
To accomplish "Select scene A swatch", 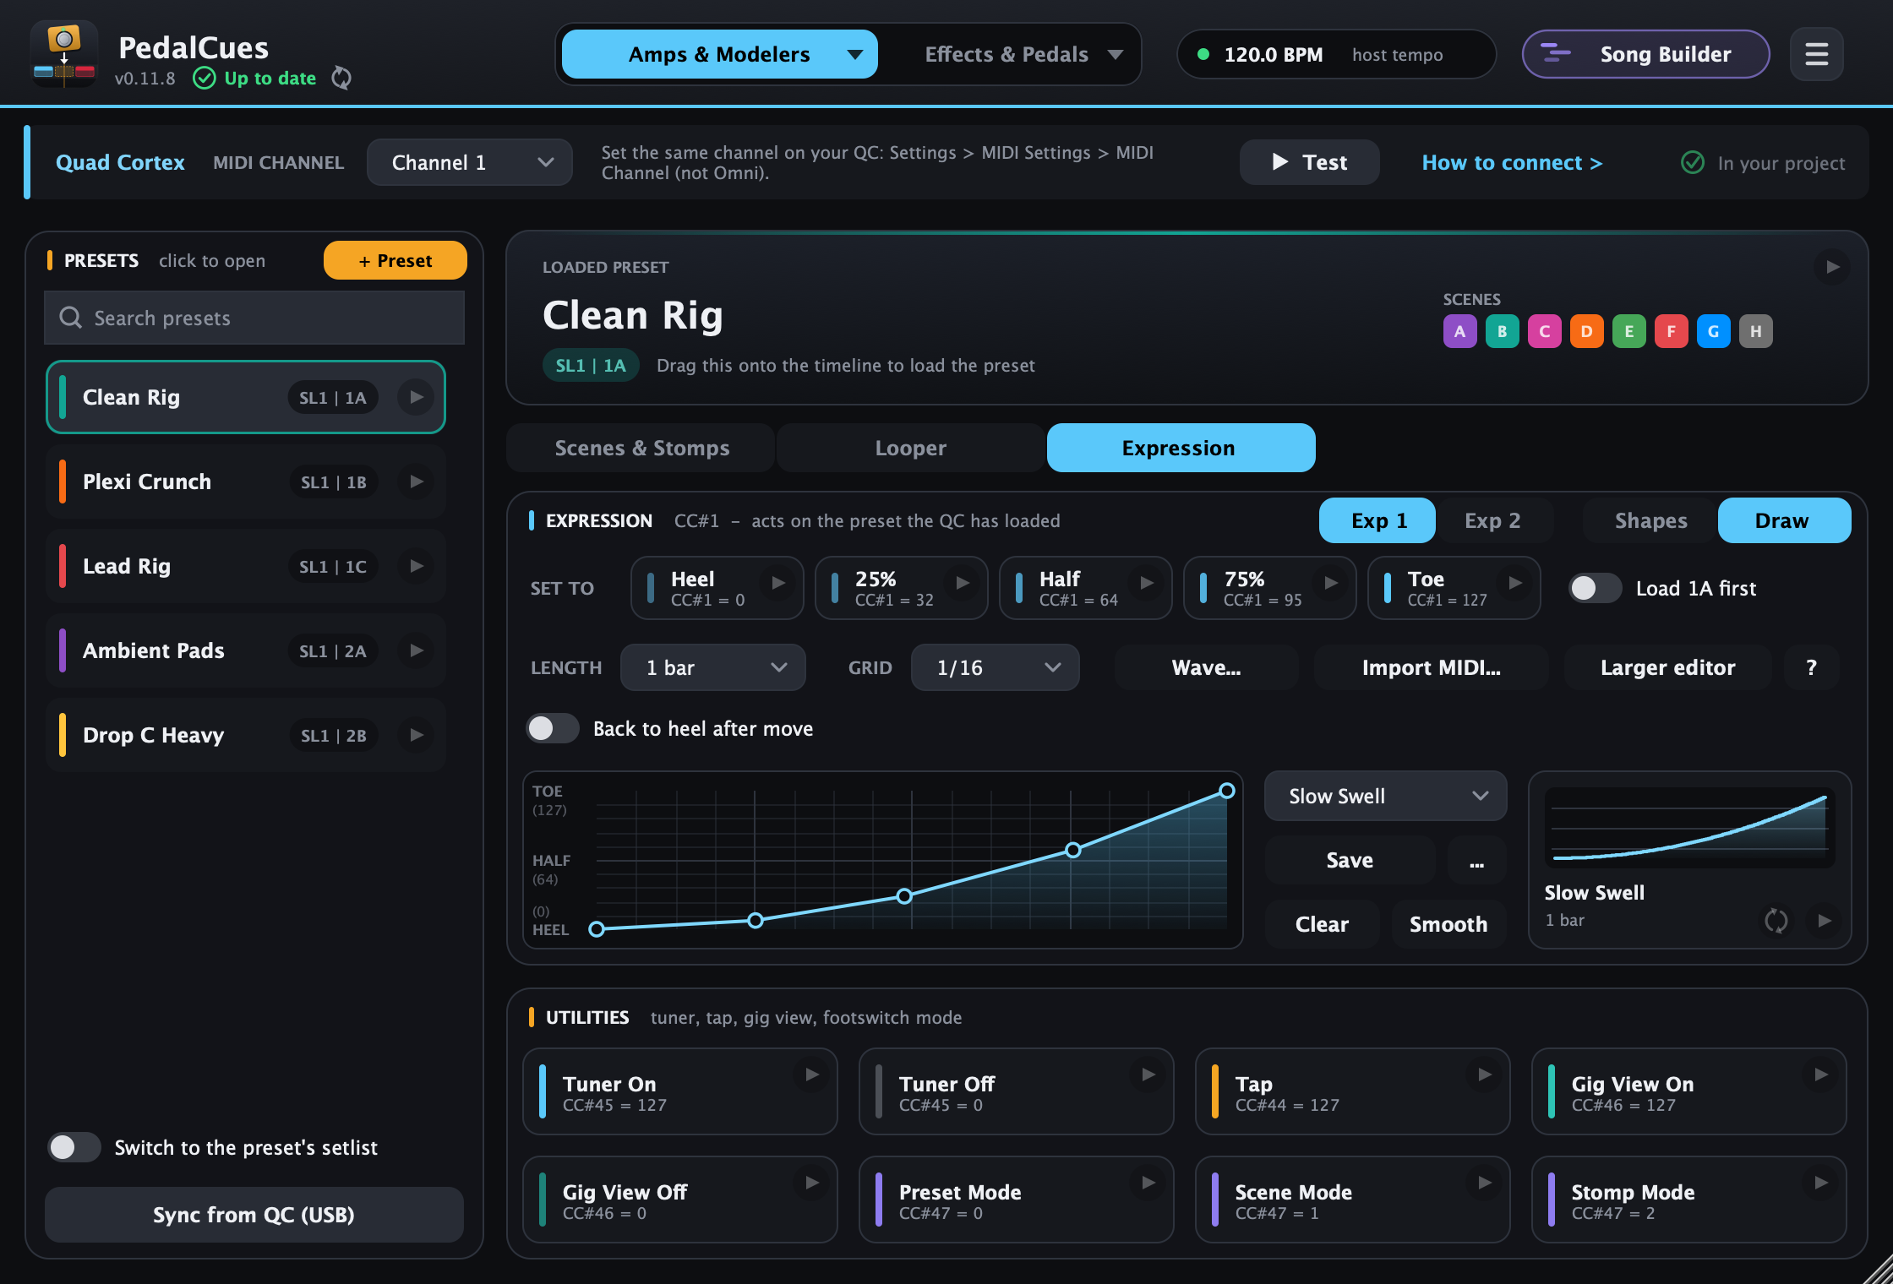I will [x=1459, y=331].
